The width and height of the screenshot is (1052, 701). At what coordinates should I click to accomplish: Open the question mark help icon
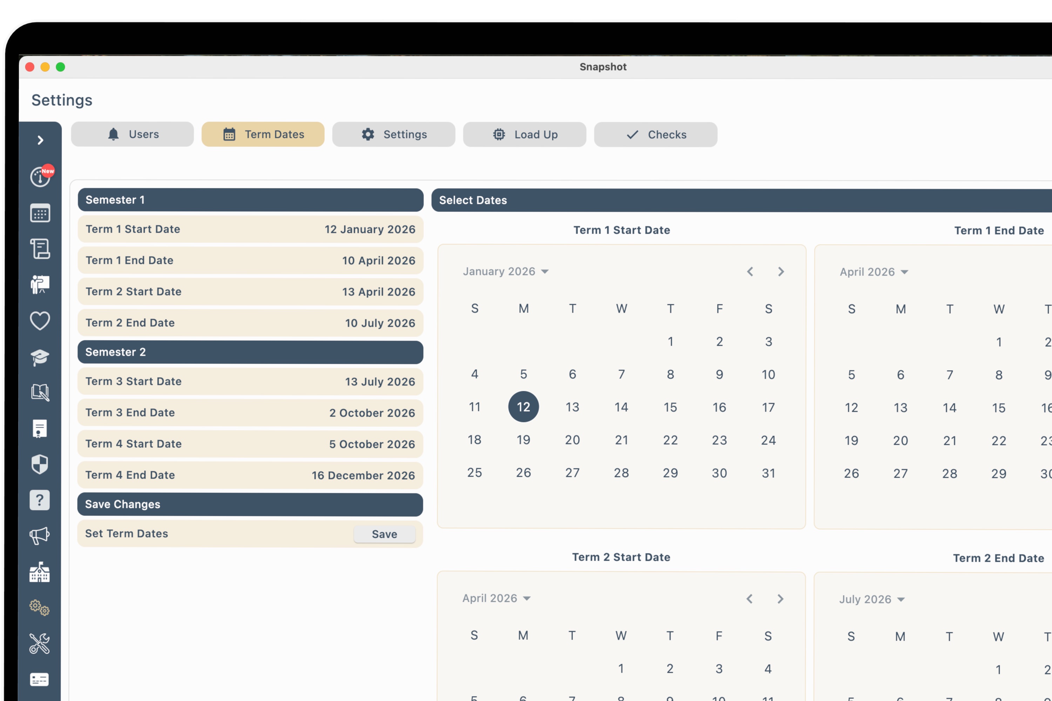(x=40, y=500)
